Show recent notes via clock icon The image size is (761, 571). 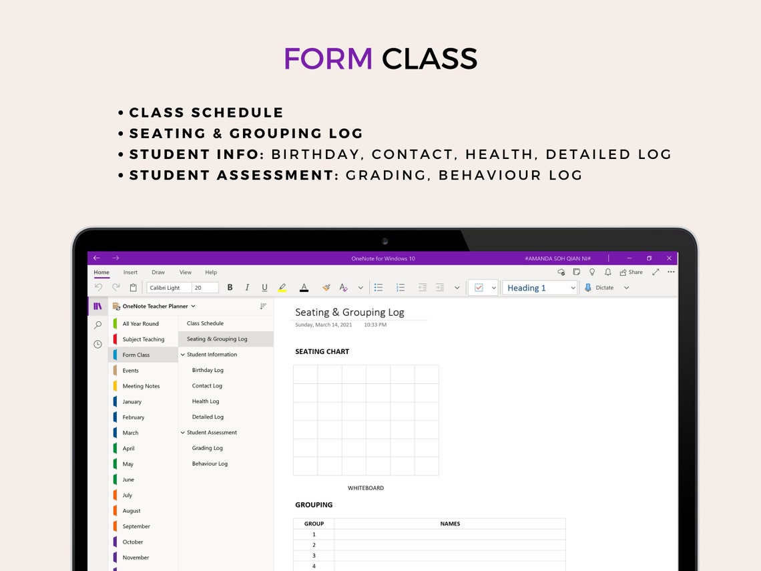pos(97,344)
